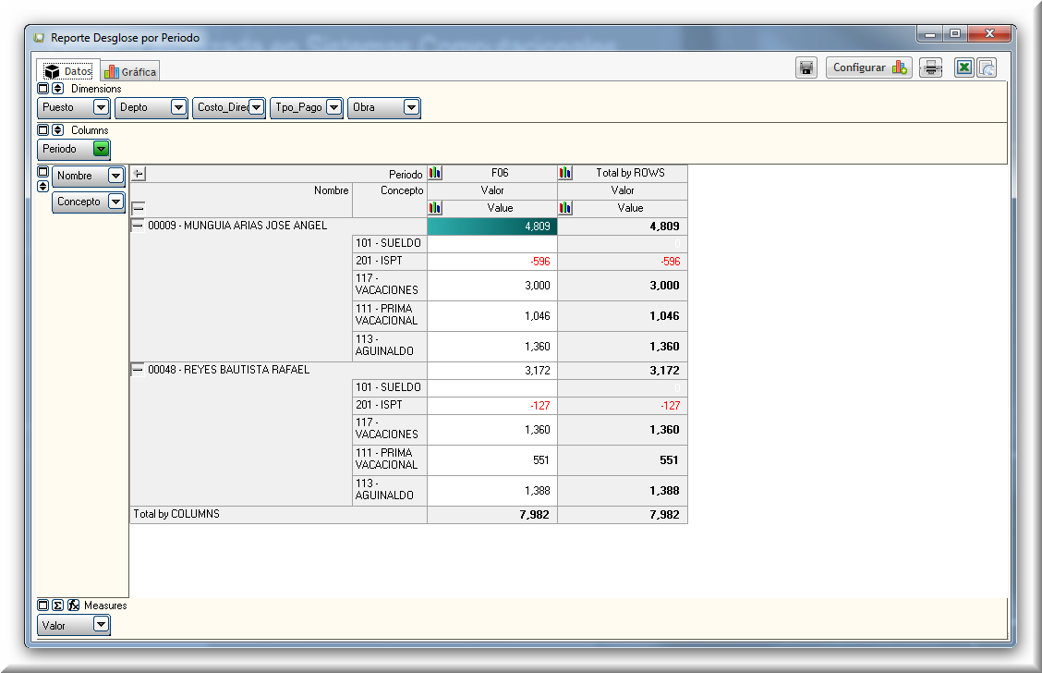
Task: Open the Puesto dimension dropdown
Action: 101,107
